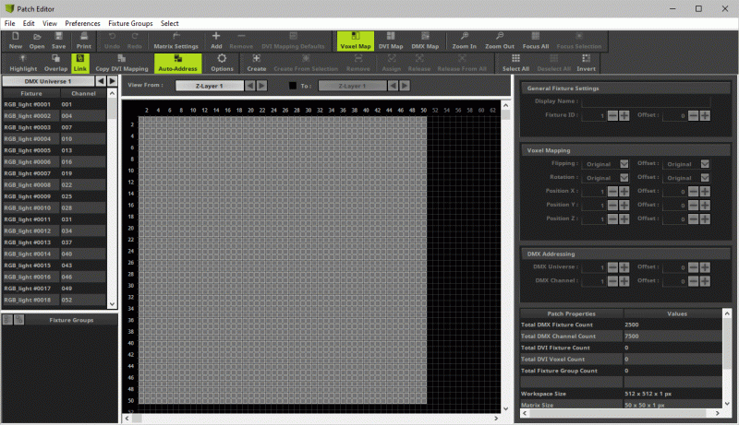Switch to DVI Map view
Image resolution: width=739 pixels, height=425 pixels.
(x=391, y=41)
